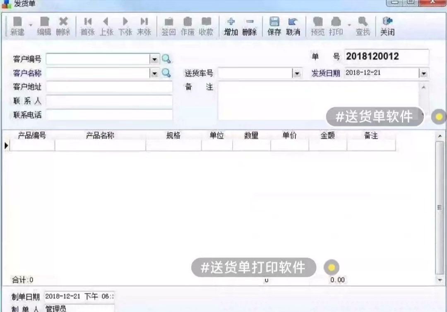Click the 单价 column header
447x312 pixels.
point(290,136)
